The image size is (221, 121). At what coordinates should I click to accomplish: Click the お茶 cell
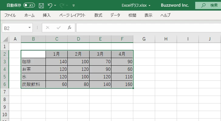click(x=33, y=69)
